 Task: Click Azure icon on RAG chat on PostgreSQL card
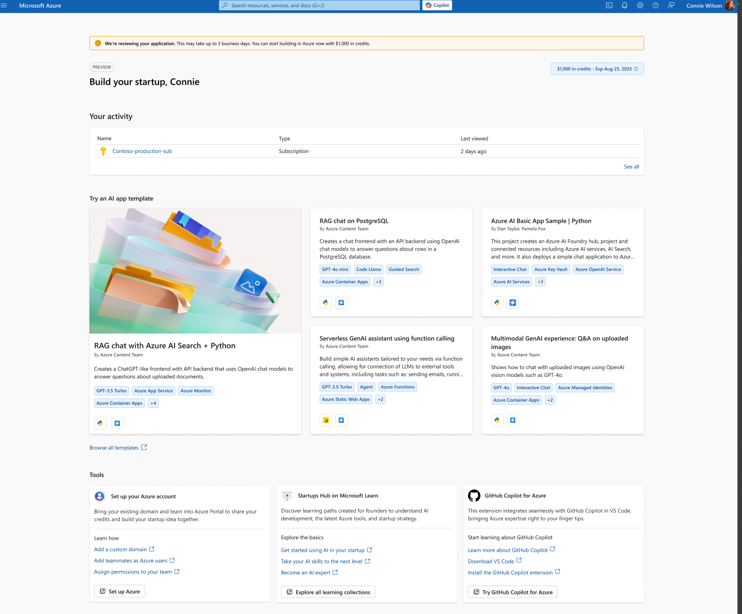click(x=341, y=303)
